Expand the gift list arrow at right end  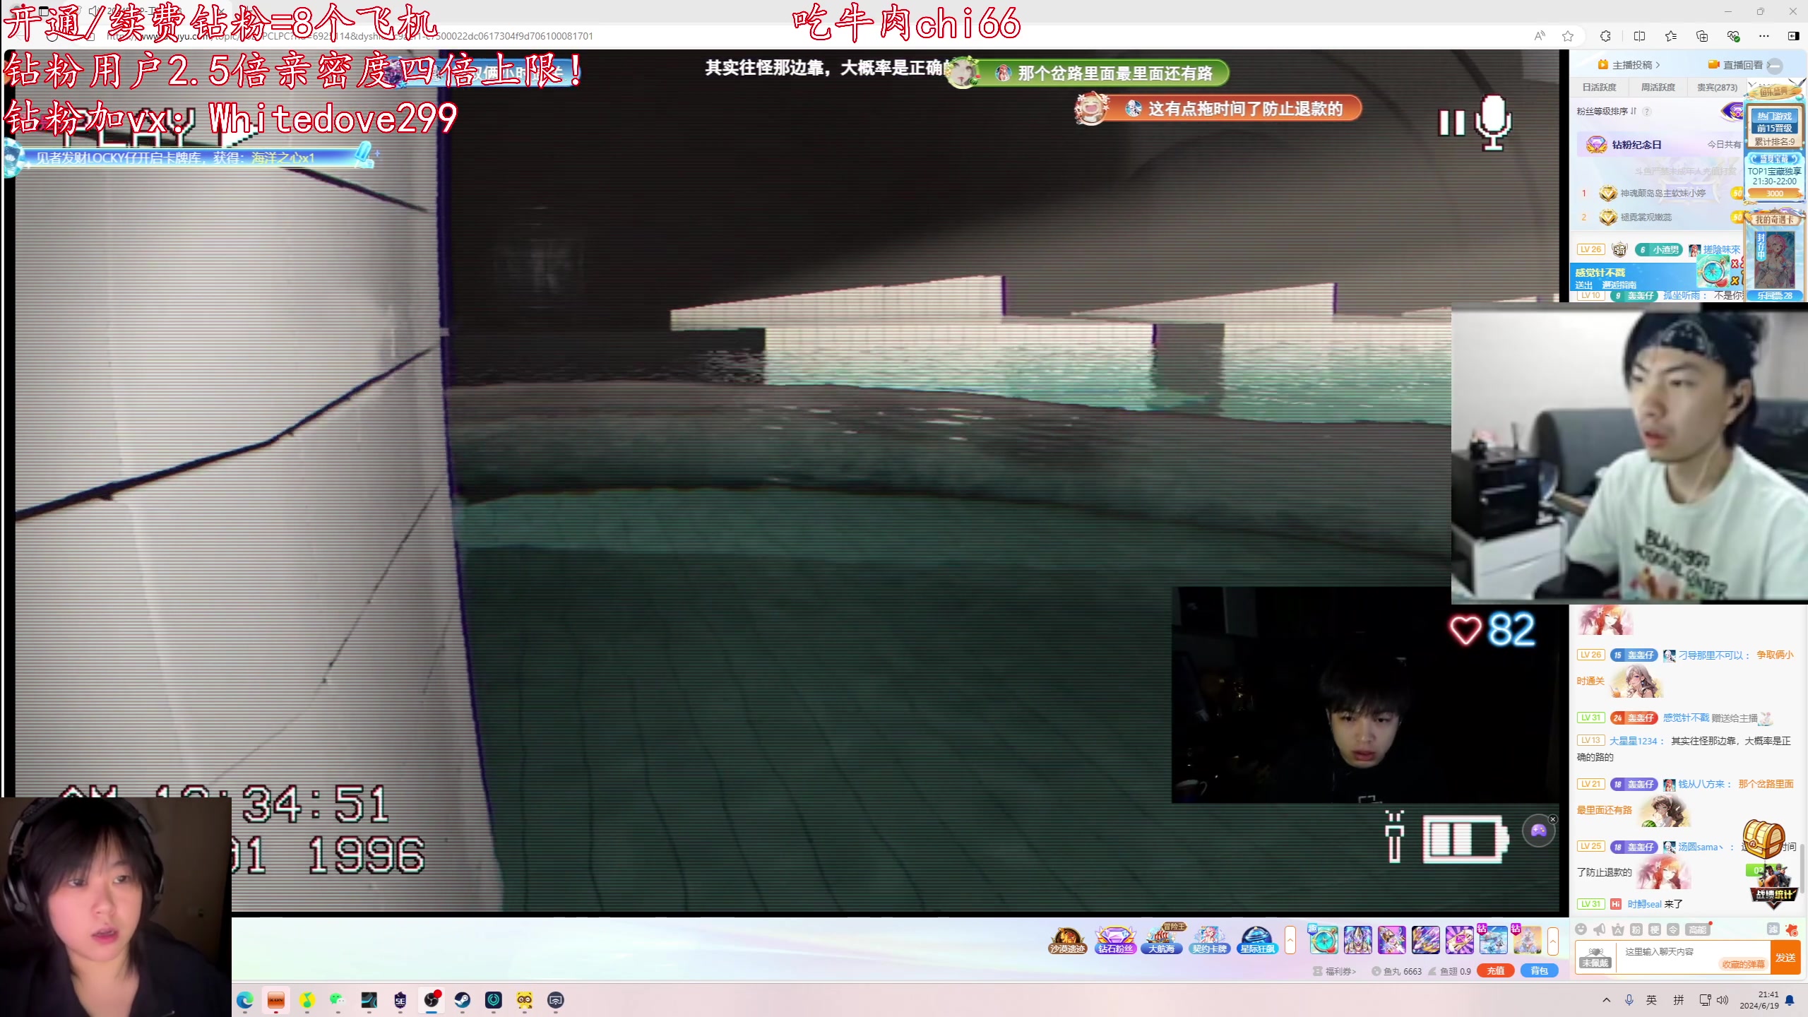[x=1553, y=940]
